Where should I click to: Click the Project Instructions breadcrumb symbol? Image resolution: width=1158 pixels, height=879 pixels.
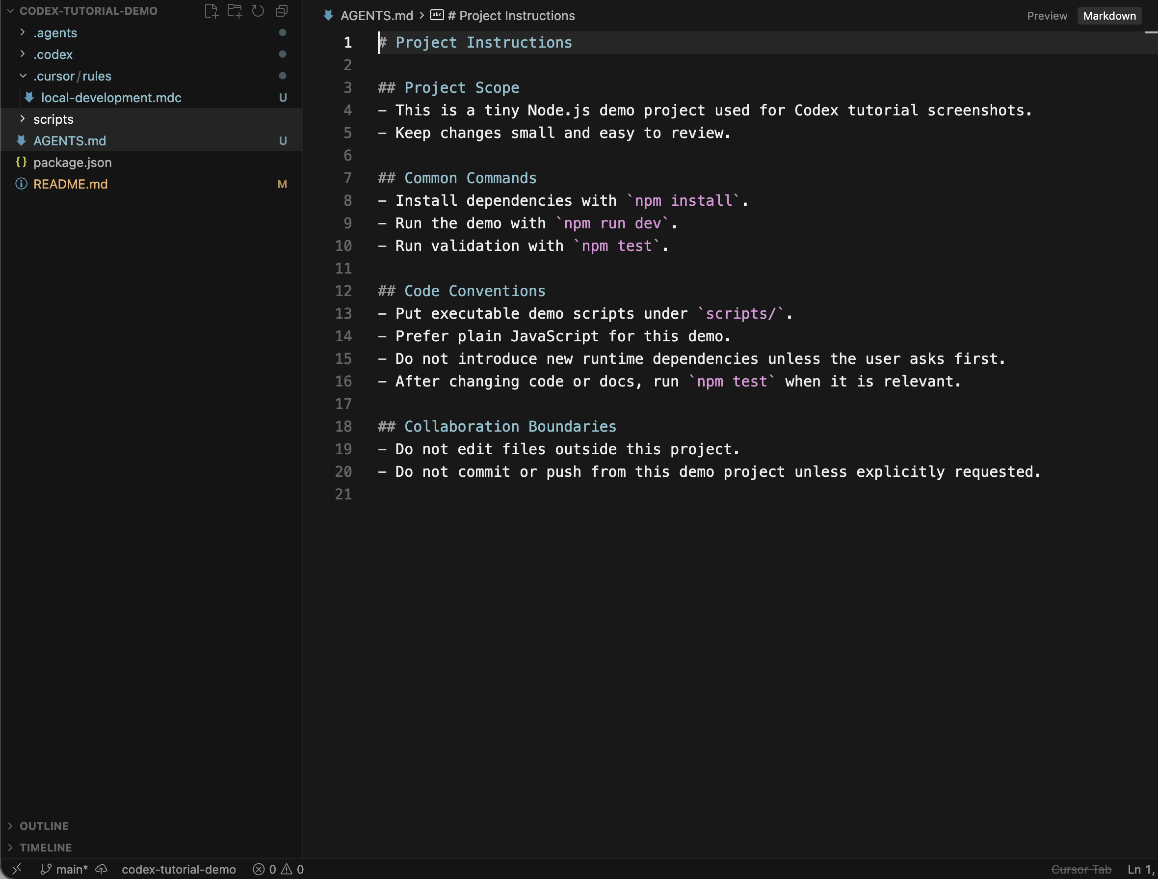(x=511, y=16)
